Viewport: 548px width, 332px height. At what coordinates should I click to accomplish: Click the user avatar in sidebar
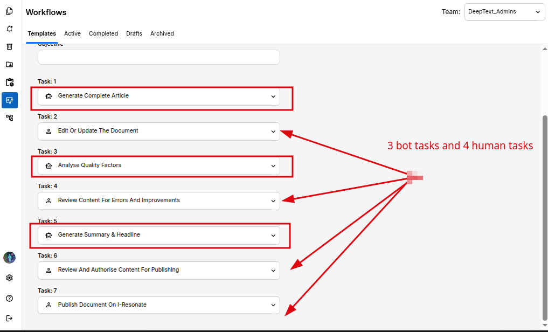click(x=10, y=258)
